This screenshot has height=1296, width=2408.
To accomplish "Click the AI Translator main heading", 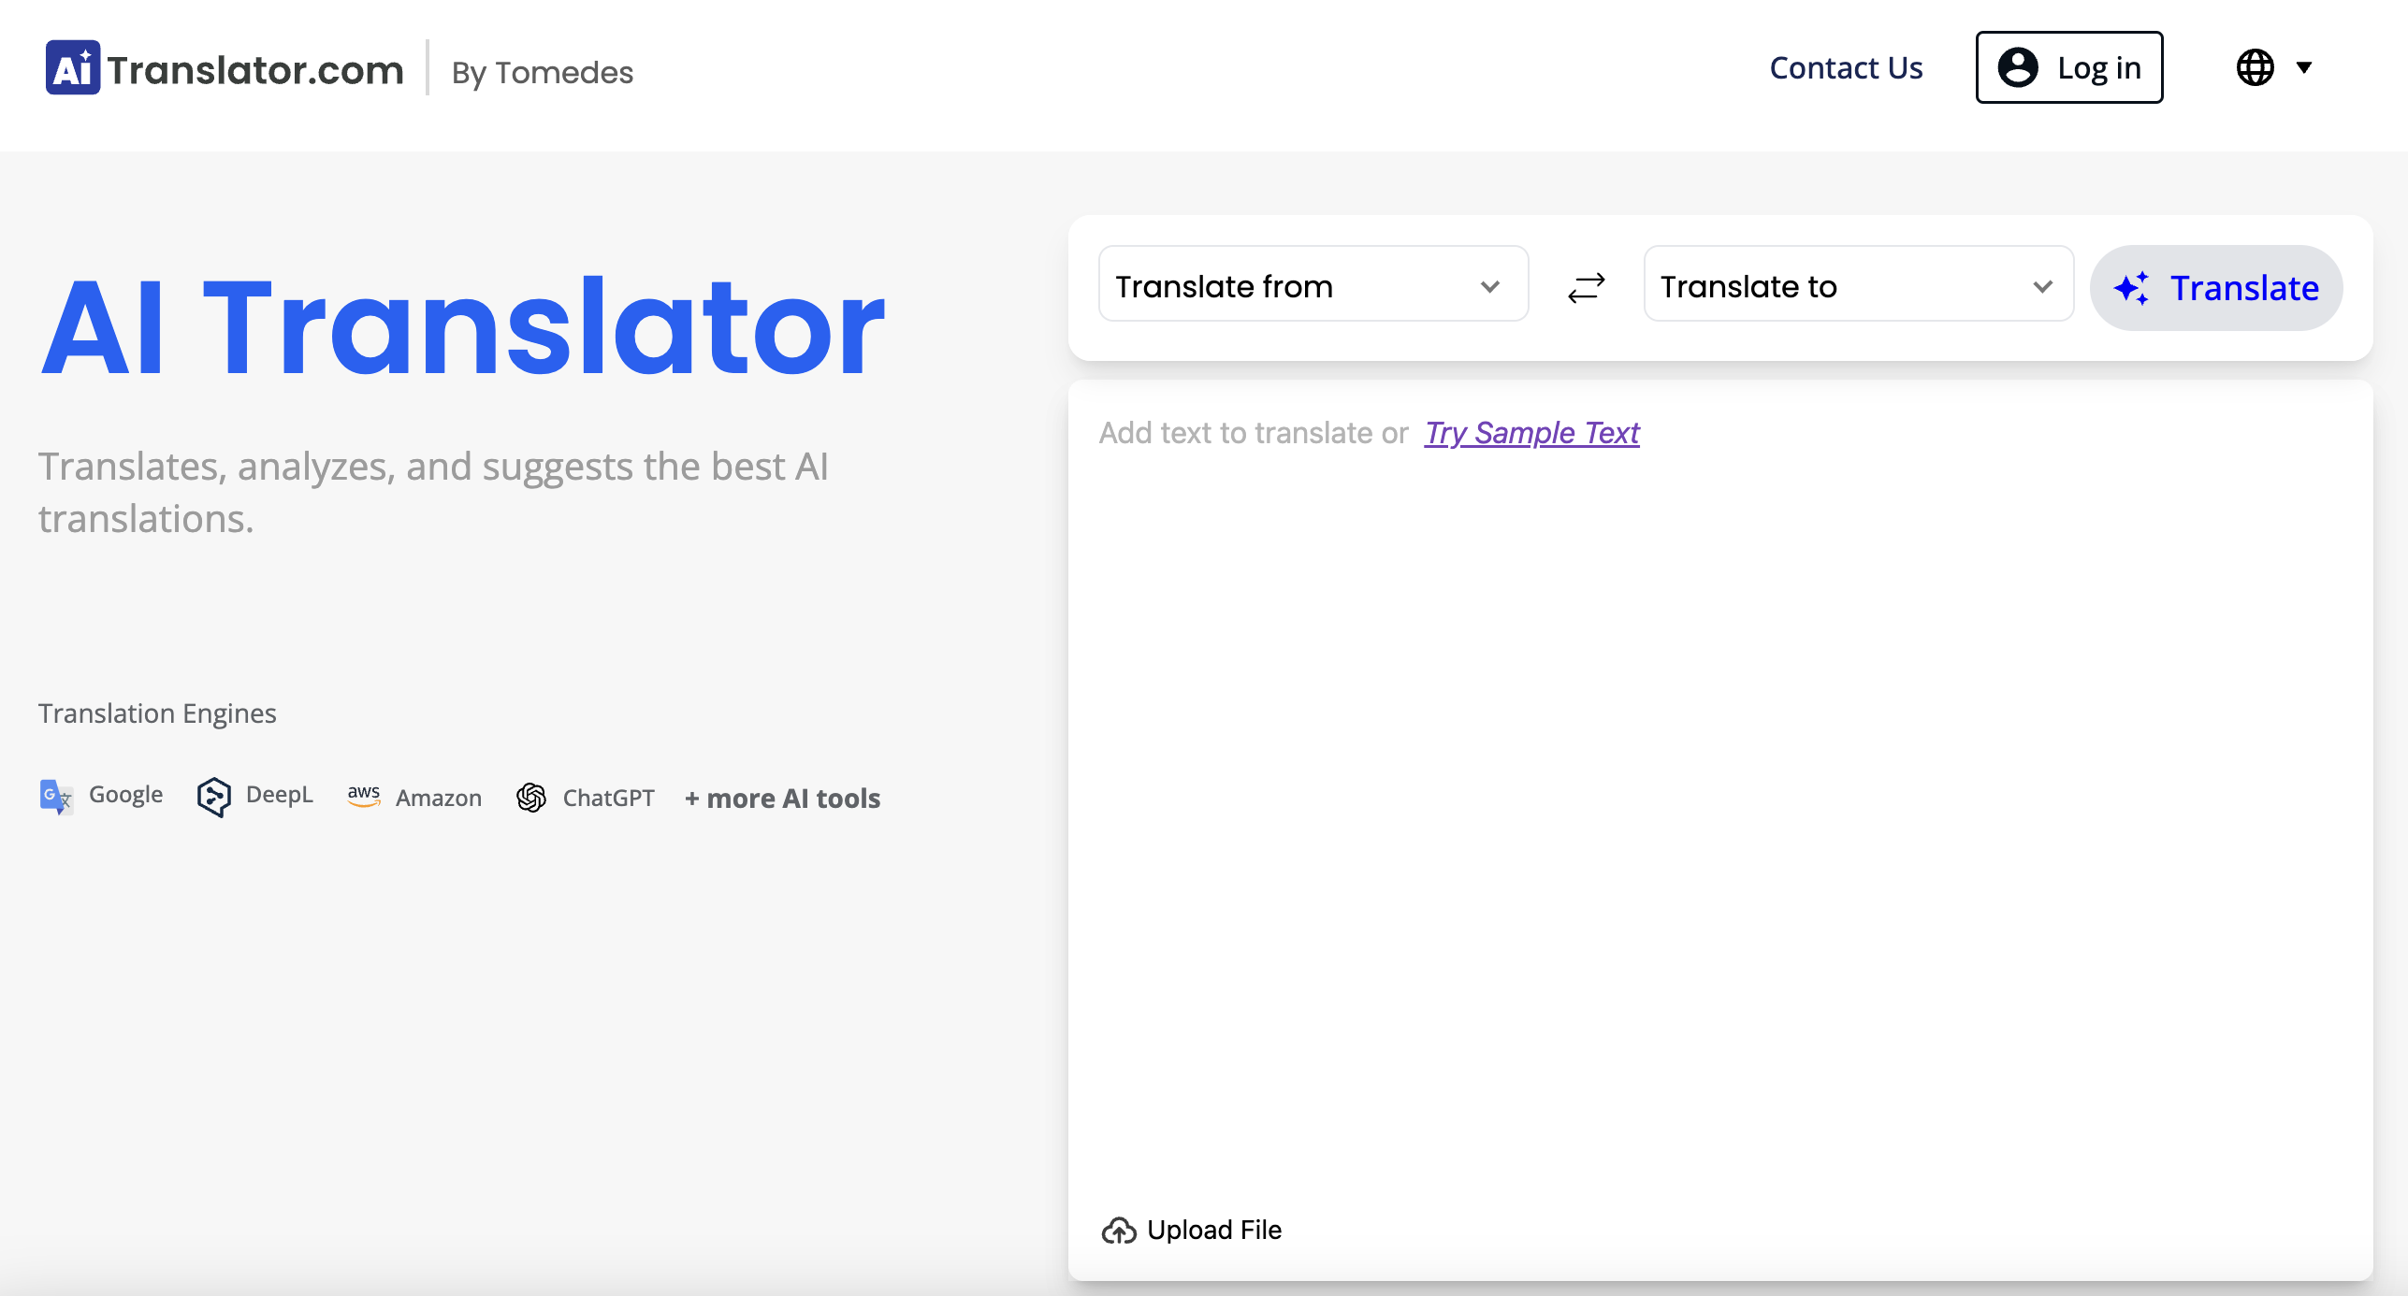I will [x=462, y=327].
